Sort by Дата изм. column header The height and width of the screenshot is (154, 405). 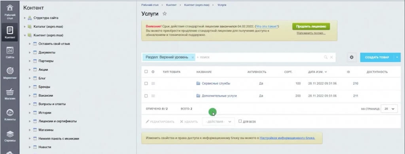(317, 72)
